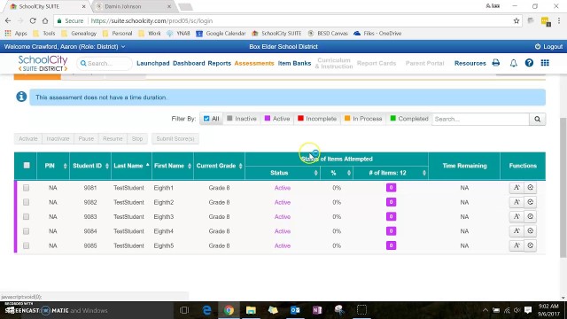Click the student Search field
Viewport: 567px width, 319px height.
[x=480, y=119]
